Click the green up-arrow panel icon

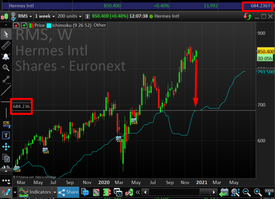coord(24,25)
